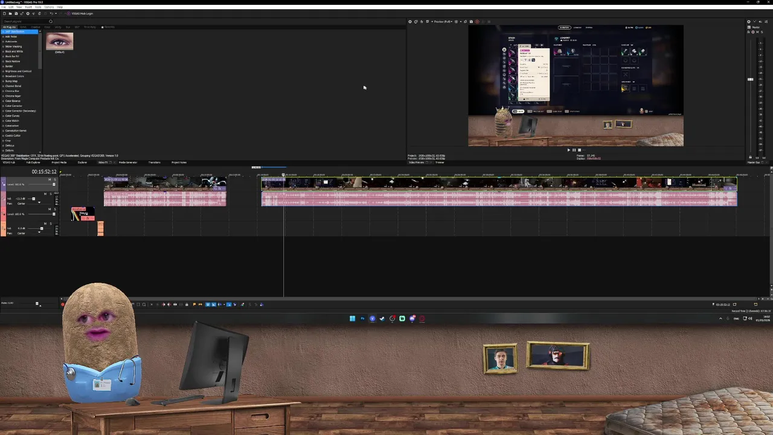Open the Options menu
The height and width of the screenshot is (435, 773).
[49, 7]
